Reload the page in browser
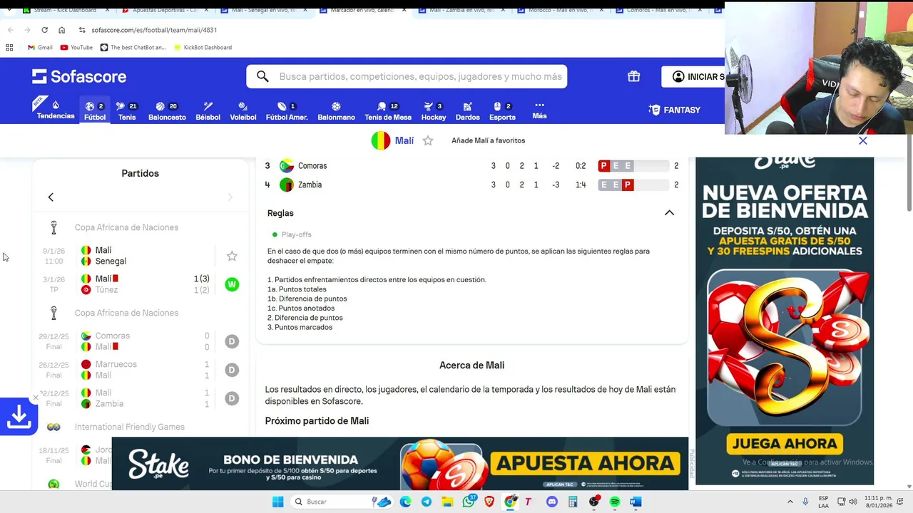 tap(44, 30)
